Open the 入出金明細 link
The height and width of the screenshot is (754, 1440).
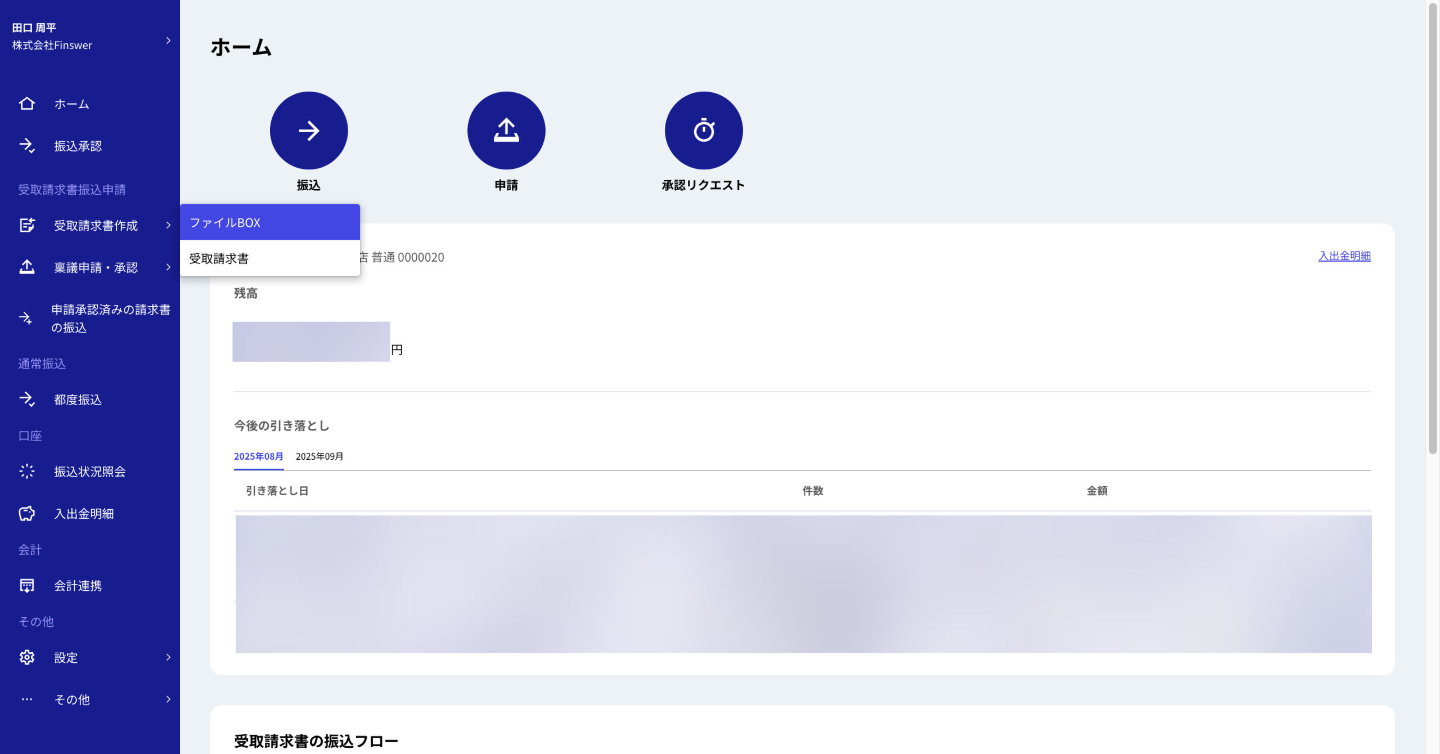pos(1344,256)
